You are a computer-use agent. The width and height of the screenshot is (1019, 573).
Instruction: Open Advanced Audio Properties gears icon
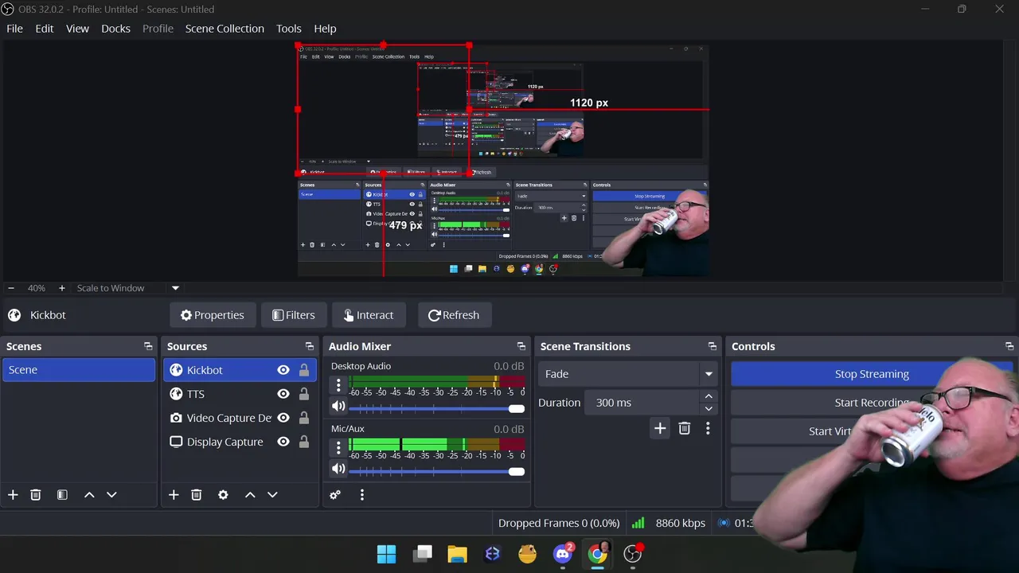[x=335, y=495]
